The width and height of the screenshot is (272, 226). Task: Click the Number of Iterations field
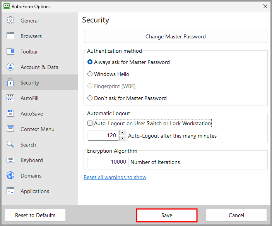[108, 162]
